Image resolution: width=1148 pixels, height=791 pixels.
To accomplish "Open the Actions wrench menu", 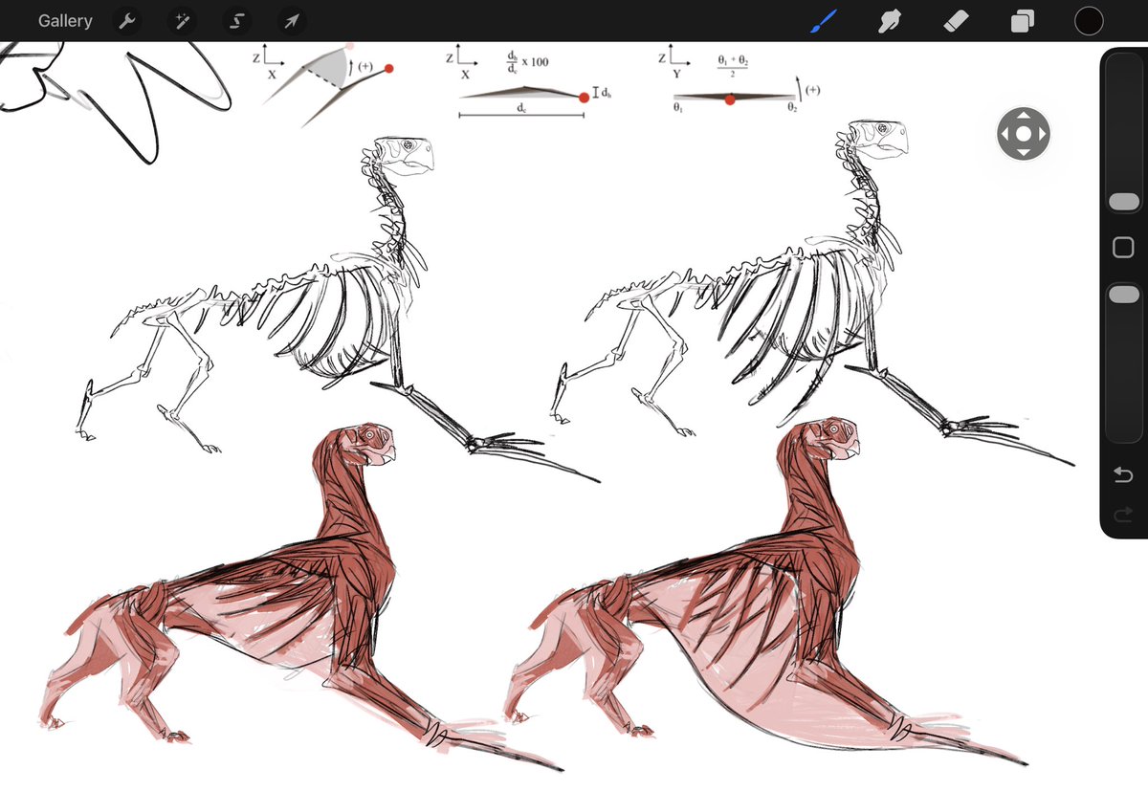I will pyautogui.click(x=125, y=20).
